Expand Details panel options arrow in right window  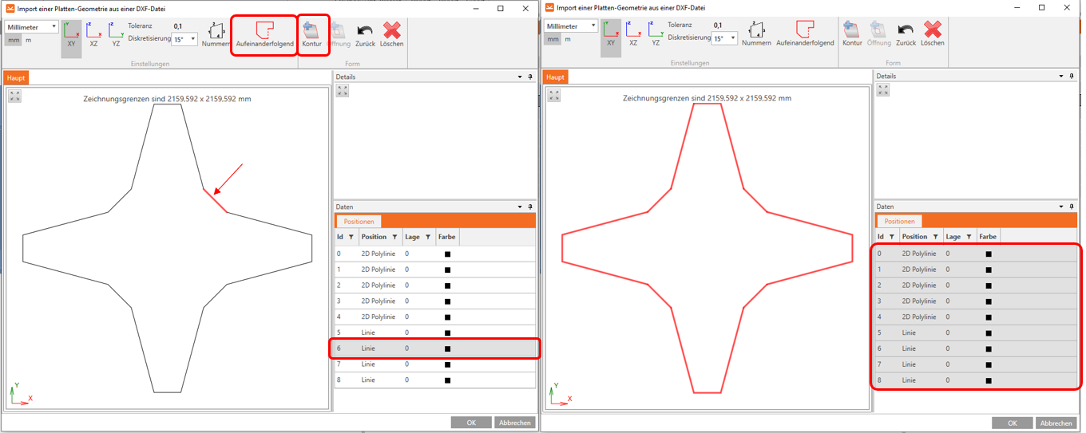(x=1061, y=77)
